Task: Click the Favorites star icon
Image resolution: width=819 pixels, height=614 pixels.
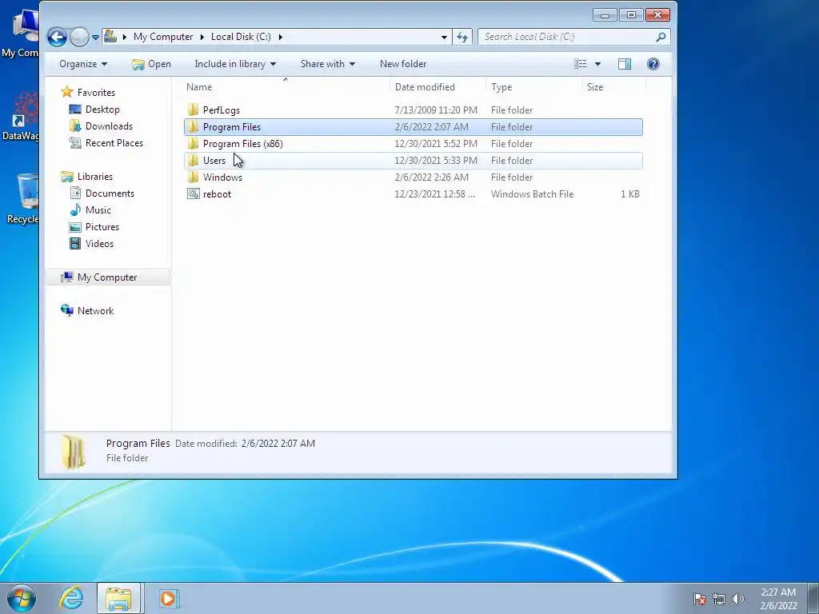Action: click(x=67, y=92)
